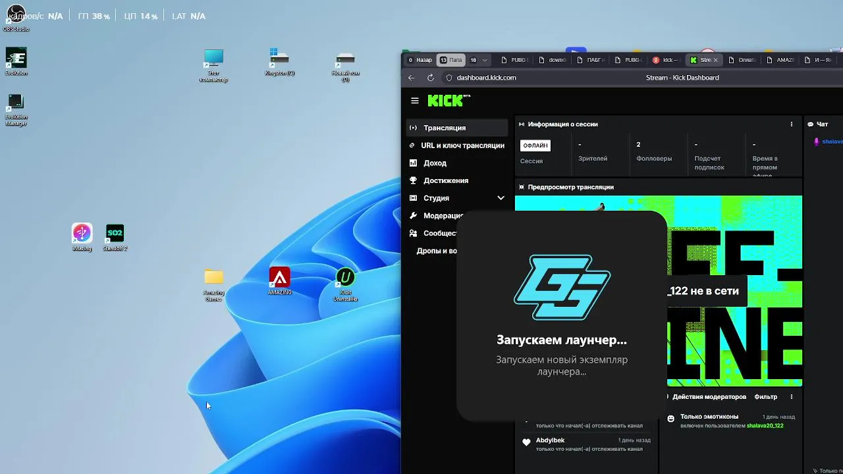Viewport: 843px width, 474px height.
Task: Select the Назар tab group
Action: [420, 60]
